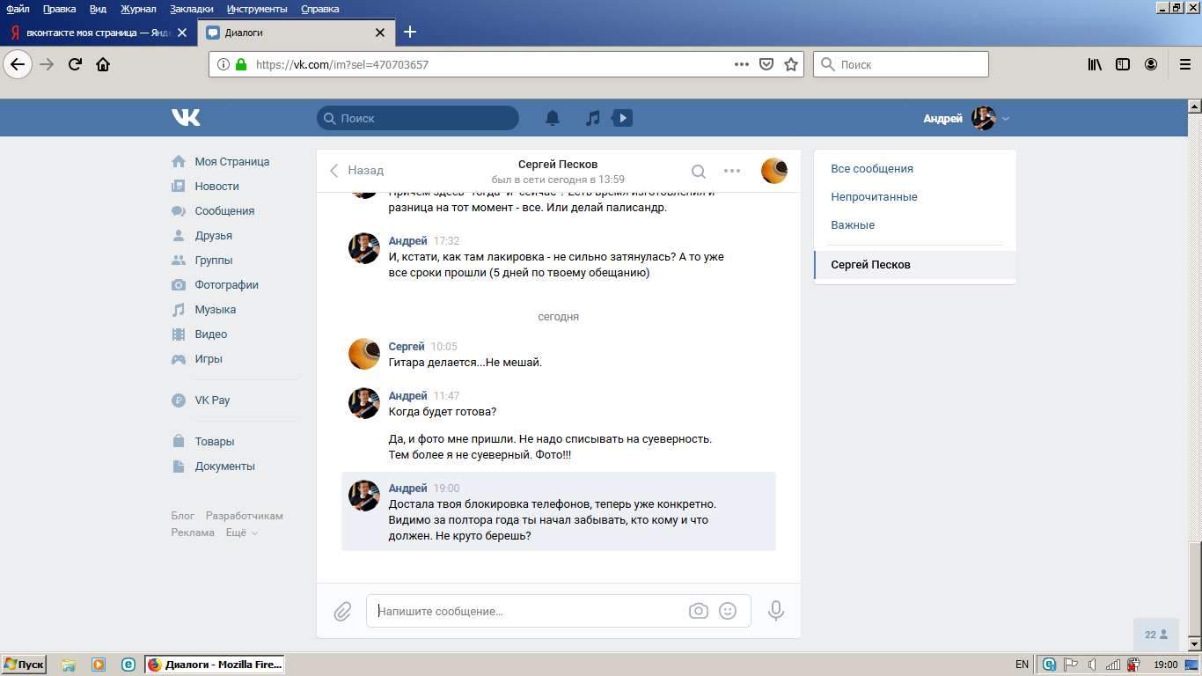Open the Непрочитанные messages filter

pyautogui.click(x=874, y=197)
